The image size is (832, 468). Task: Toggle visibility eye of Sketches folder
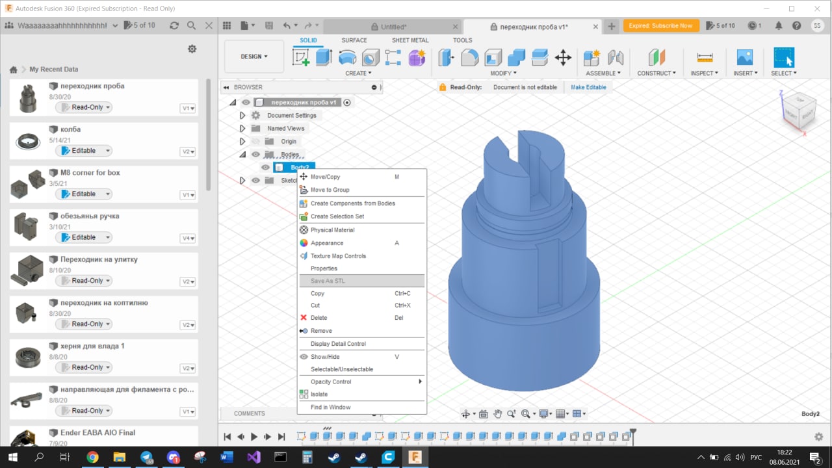pyautogui.click(x=255, y=180)
